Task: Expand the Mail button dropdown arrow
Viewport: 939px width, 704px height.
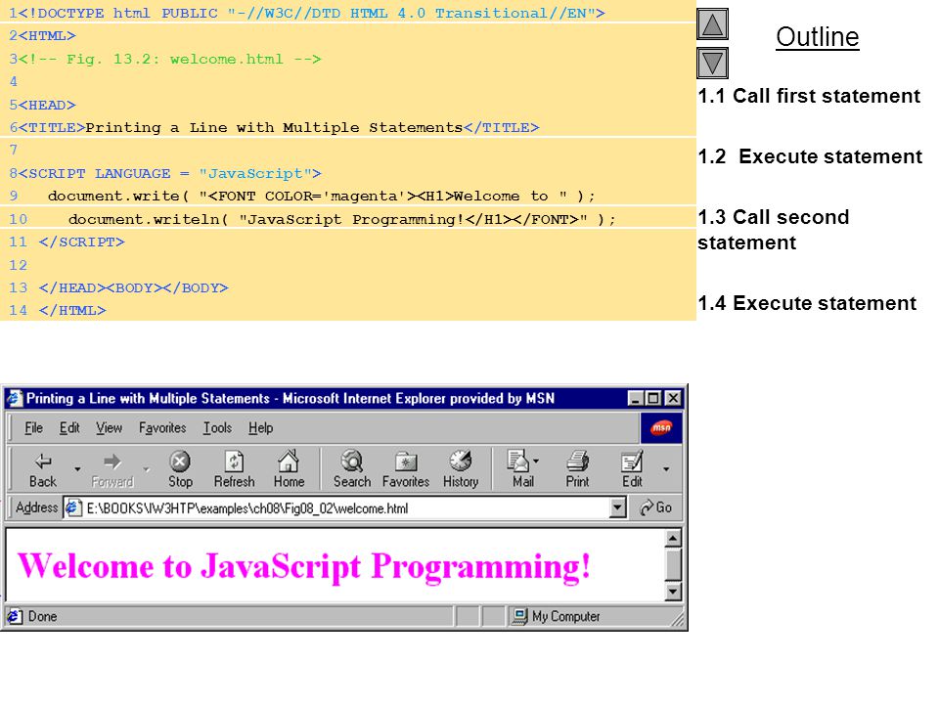Action: click(x=536, y=461)
